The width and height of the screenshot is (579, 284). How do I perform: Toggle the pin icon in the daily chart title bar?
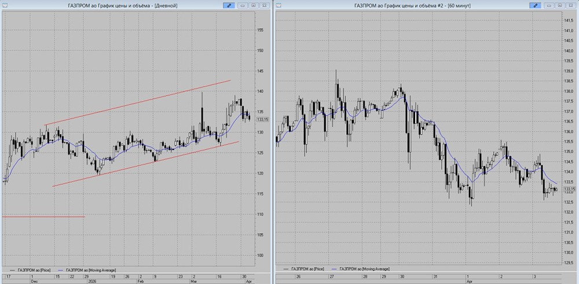229,6
